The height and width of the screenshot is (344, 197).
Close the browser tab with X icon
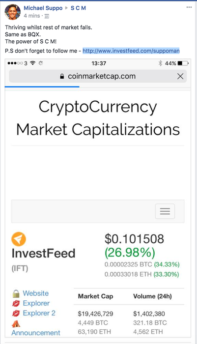180,76
